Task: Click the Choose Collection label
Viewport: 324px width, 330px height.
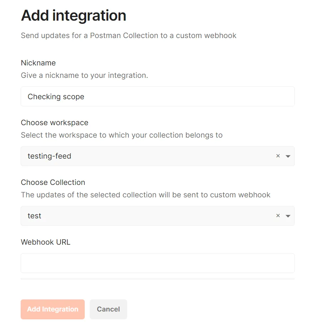Action: click(x=53, y=182)
